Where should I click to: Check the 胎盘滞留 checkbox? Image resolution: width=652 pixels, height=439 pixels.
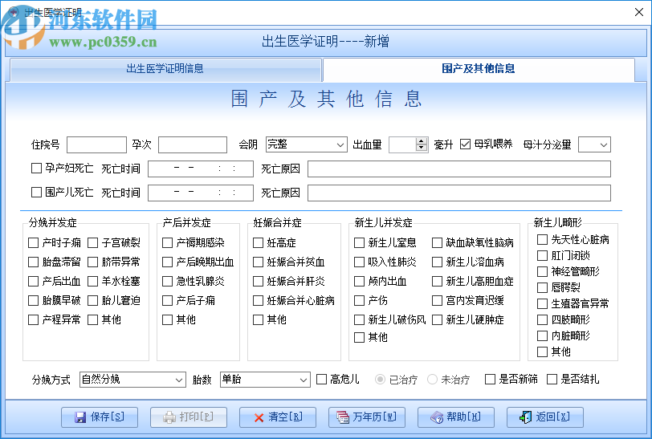(x=33, y=262)
